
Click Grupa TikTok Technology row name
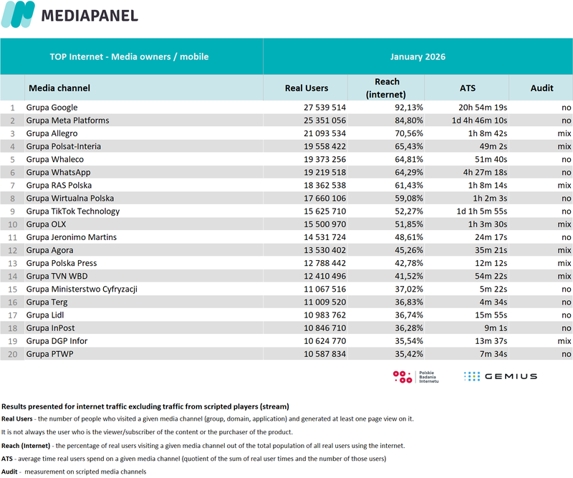tap(72, 211)
